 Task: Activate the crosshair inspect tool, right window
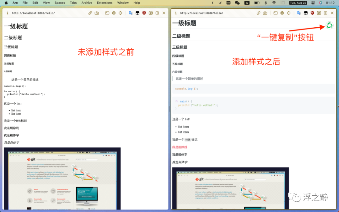pyautogui.click(x=289, y=13)
